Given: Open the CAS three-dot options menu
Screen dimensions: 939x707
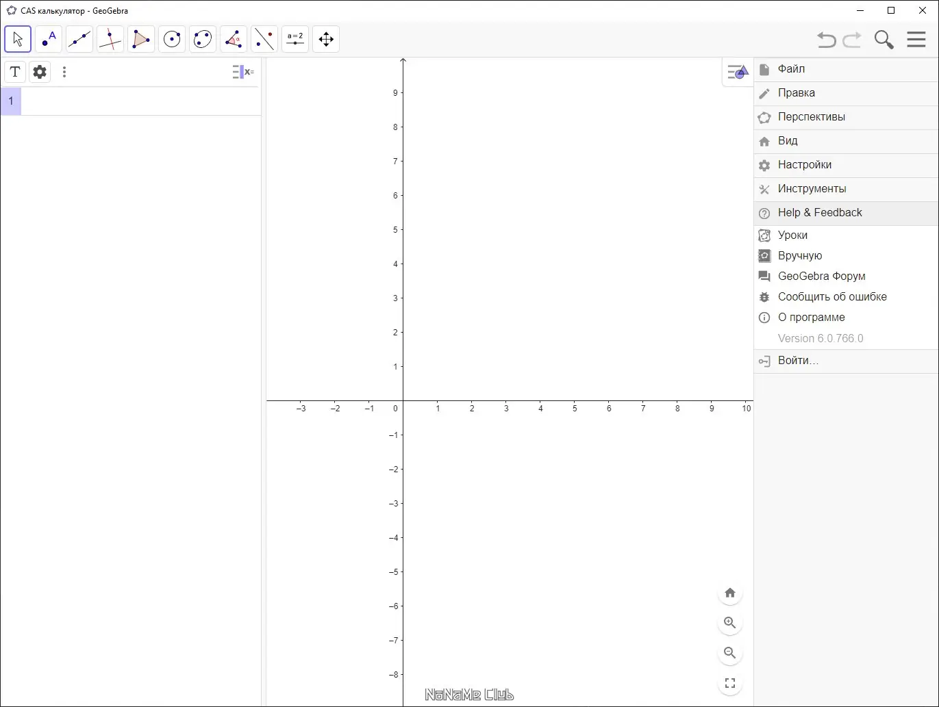Looking at the screenshot, I should 64,72.
